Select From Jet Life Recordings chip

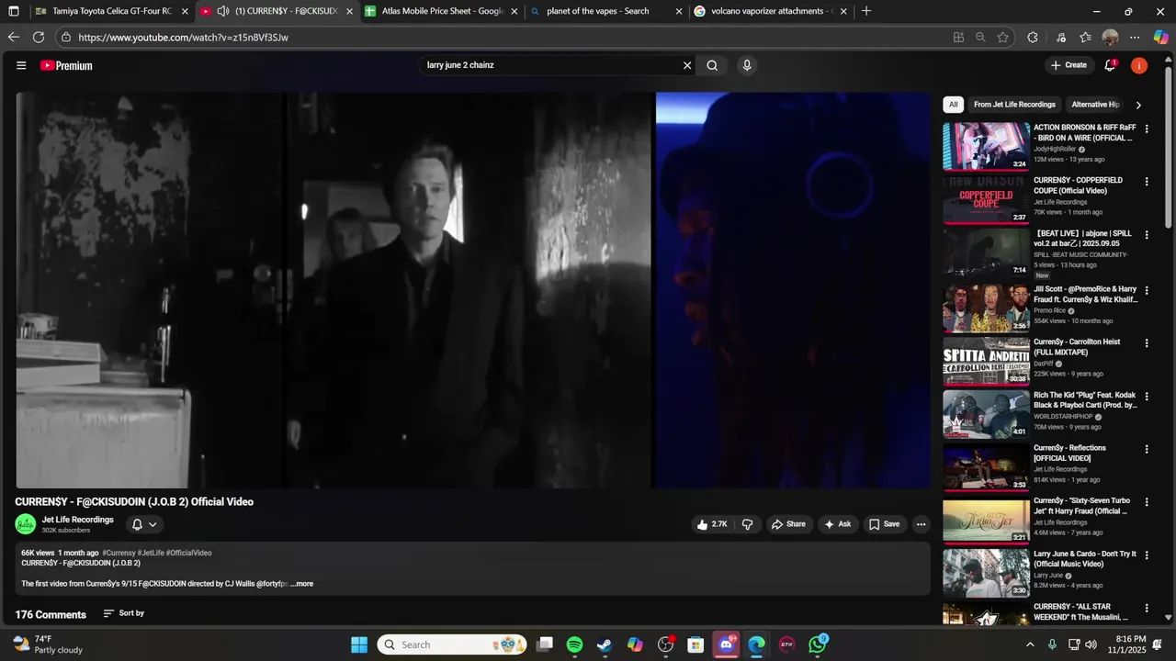[1014, 105]
